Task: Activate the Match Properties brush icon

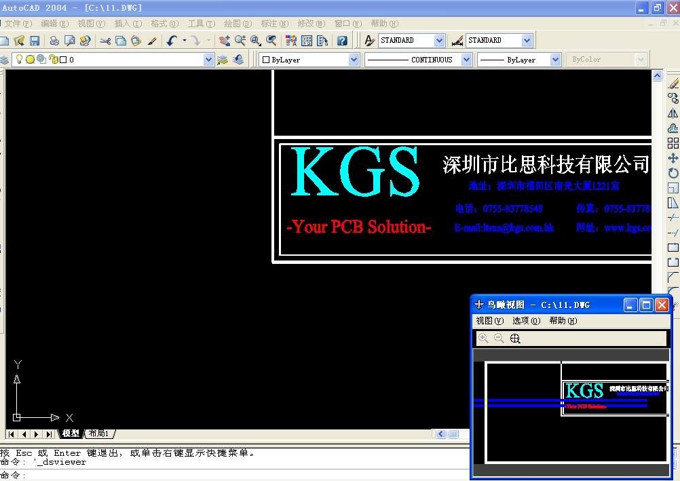Action: click(152, 41)
